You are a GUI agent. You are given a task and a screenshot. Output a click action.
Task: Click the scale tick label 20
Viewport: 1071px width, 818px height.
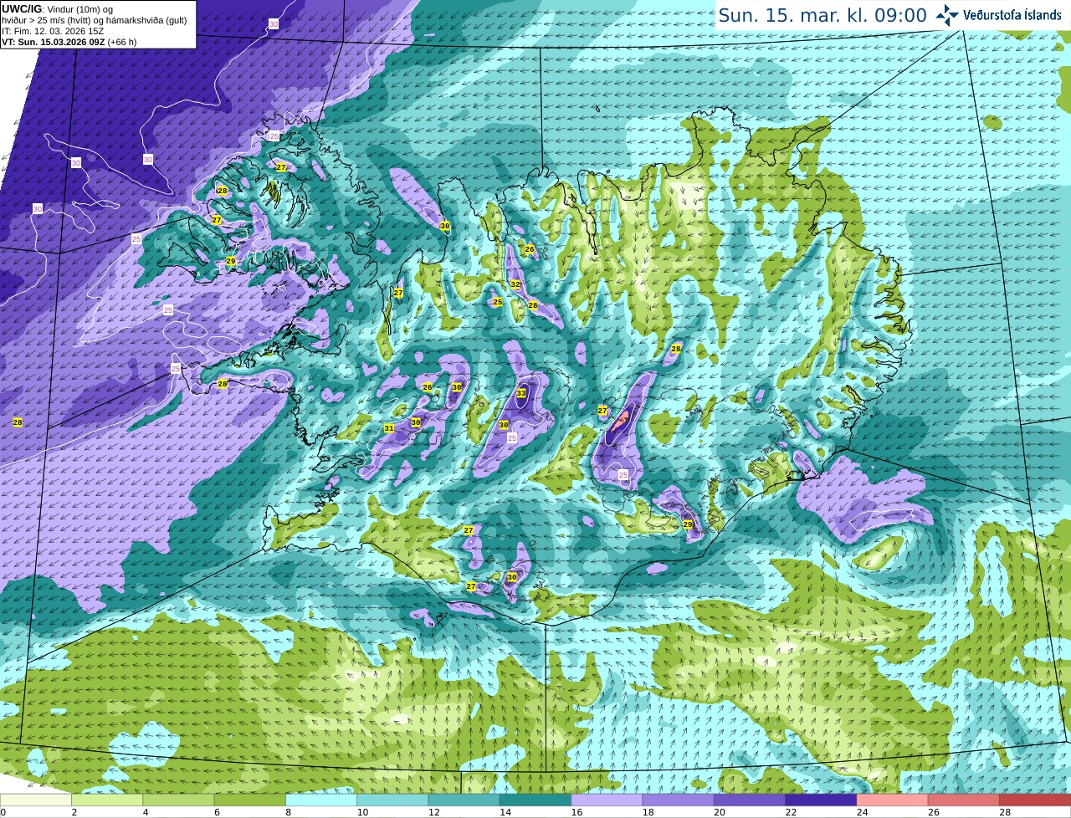click(720, 812)
